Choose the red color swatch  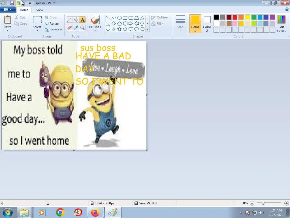[x=235, y=17]
